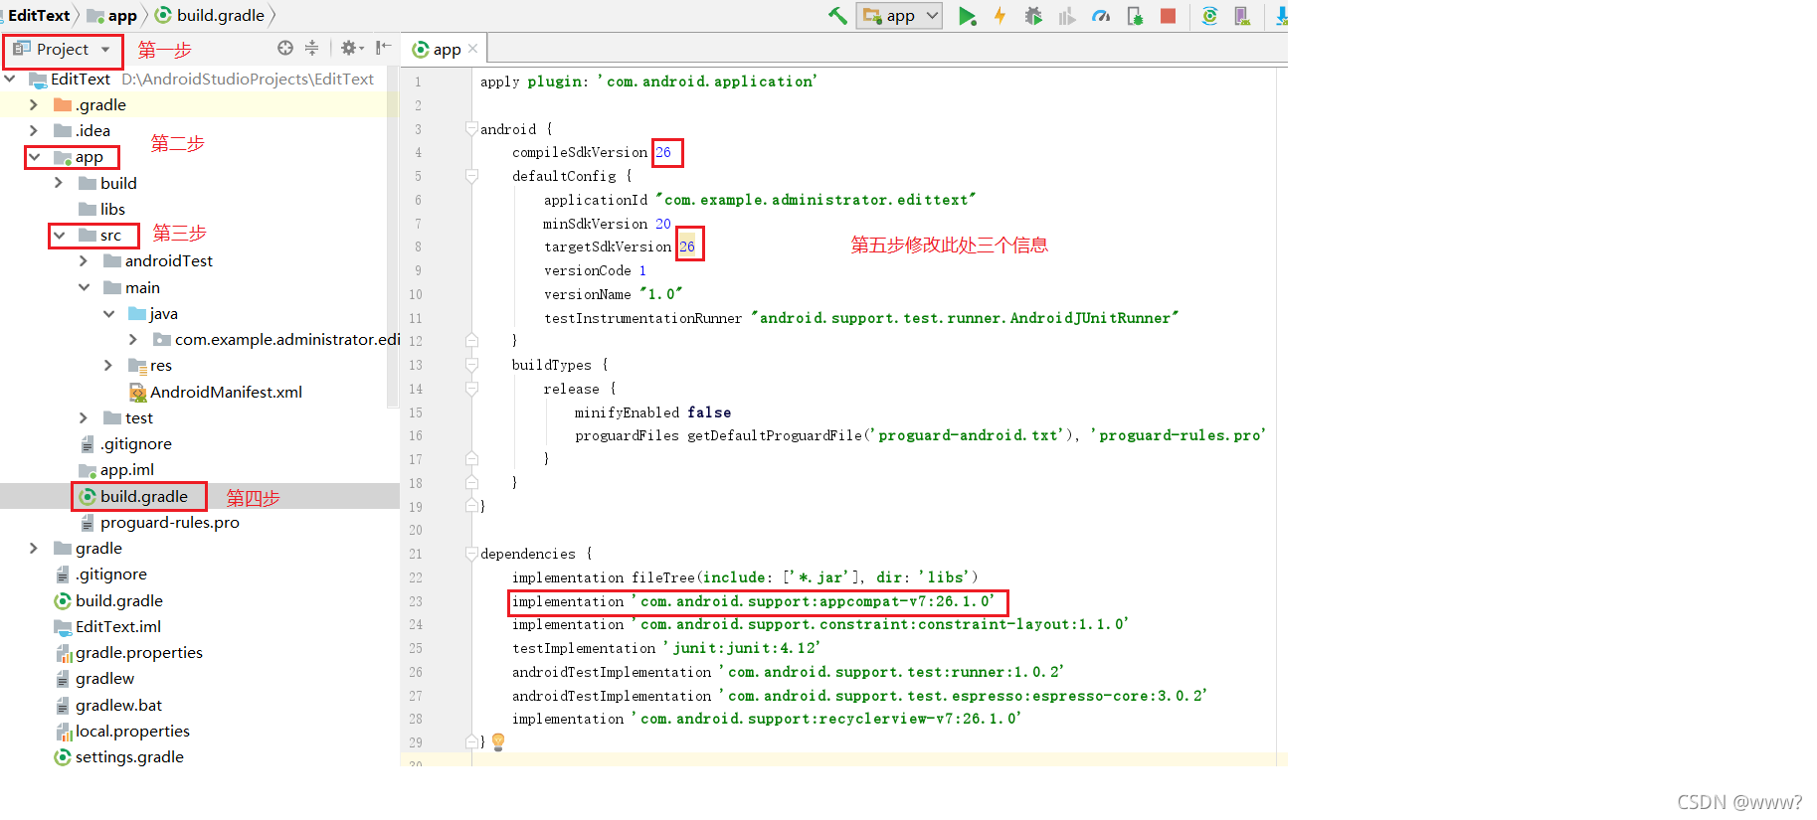Viewport: 1817px width, 820px height.
Task: Expand the .idea folder
Action: [34, 130]
